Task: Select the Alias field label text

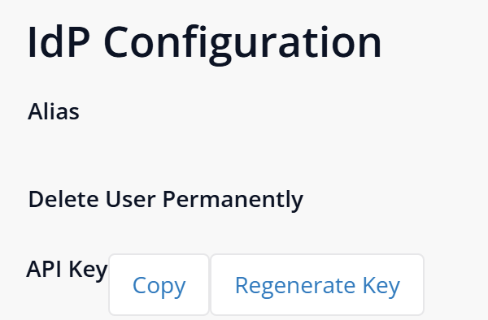Action: pos(54,111)
